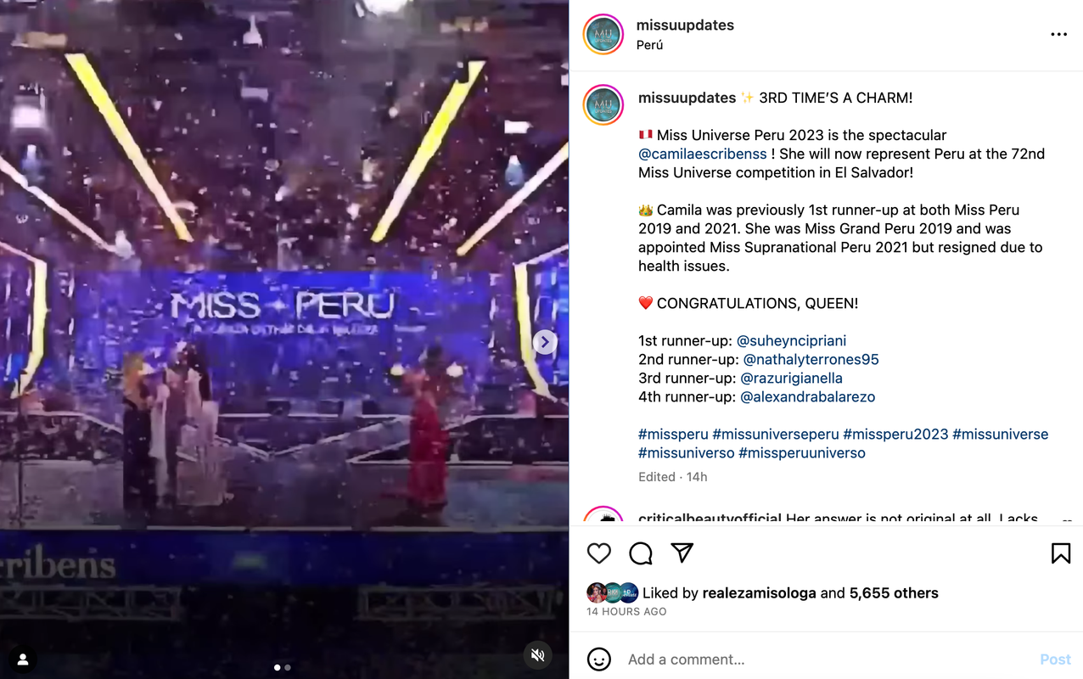
Task: Open missuupdates profile picture in header
Action: pyautogui.click(x=603, y=35)
